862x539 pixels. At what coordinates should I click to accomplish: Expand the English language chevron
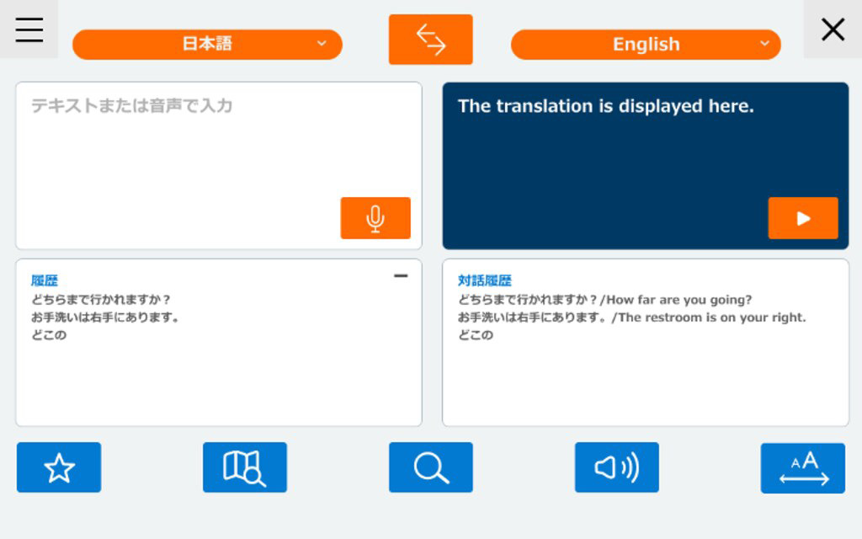pos(764,44)
